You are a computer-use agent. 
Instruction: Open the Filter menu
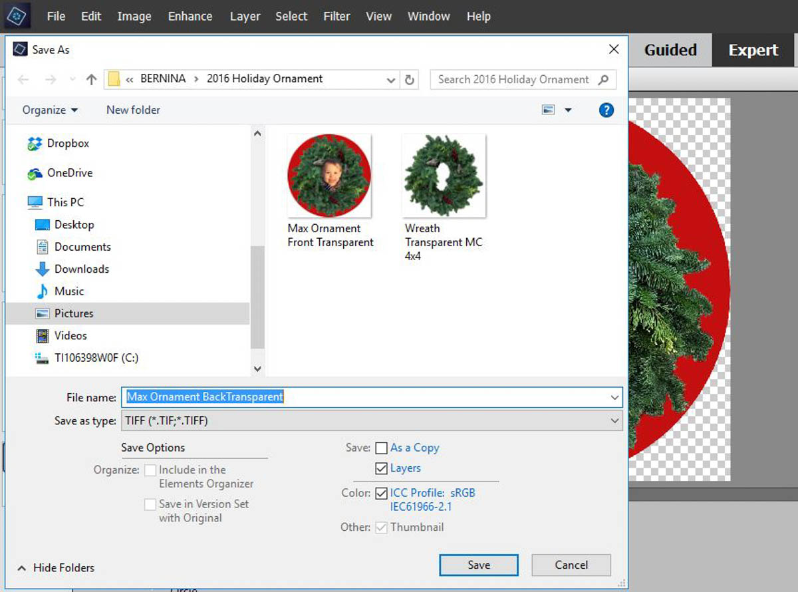coord(336,16)
